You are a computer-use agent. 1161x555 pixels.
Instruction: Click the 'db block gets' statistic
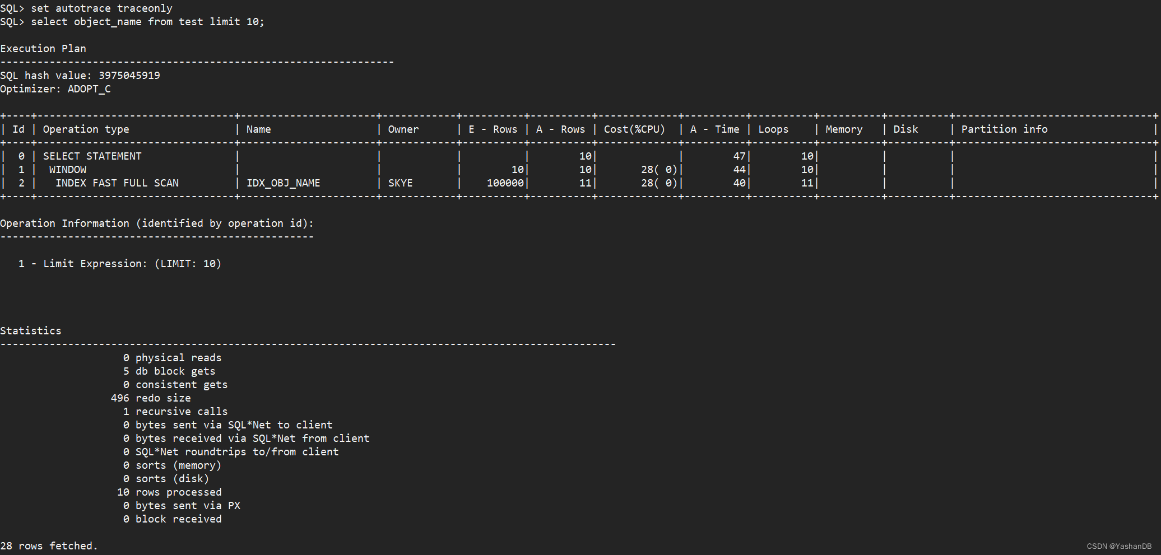[x=169, y=371]
